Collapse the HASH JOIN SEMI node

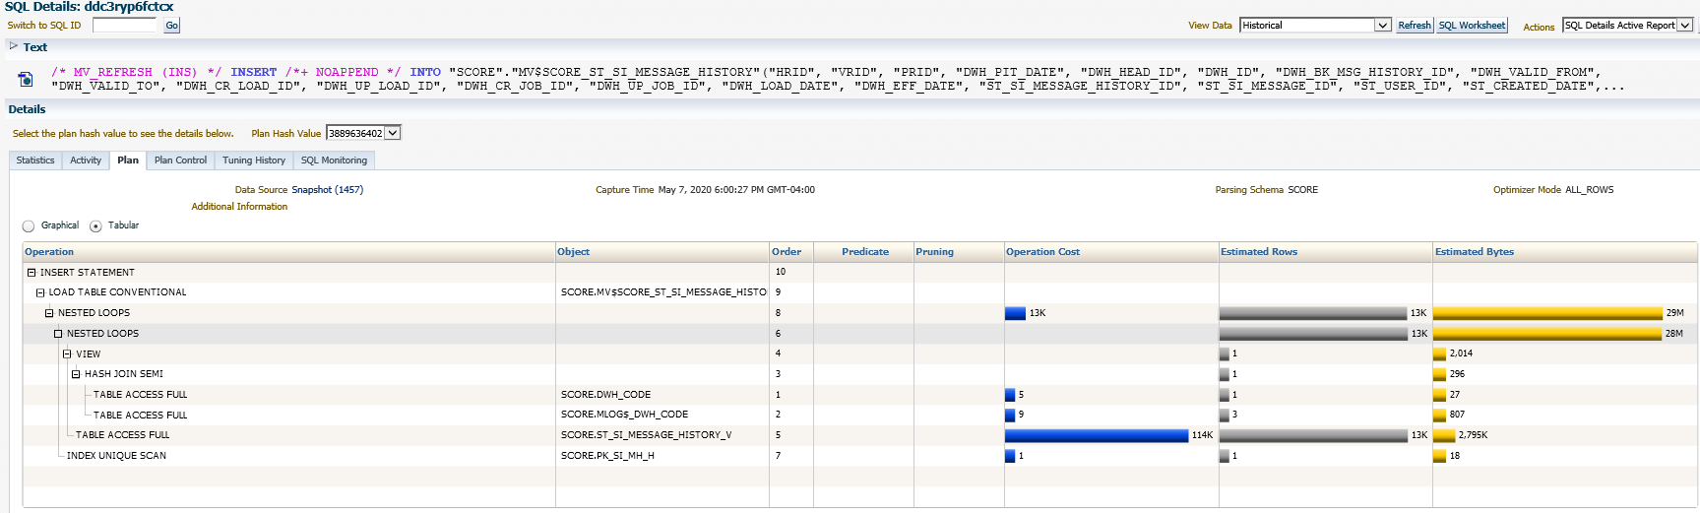(76, 374)
